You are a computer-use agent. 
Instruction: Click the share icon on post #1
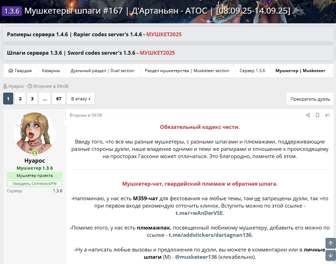[308, 115]
